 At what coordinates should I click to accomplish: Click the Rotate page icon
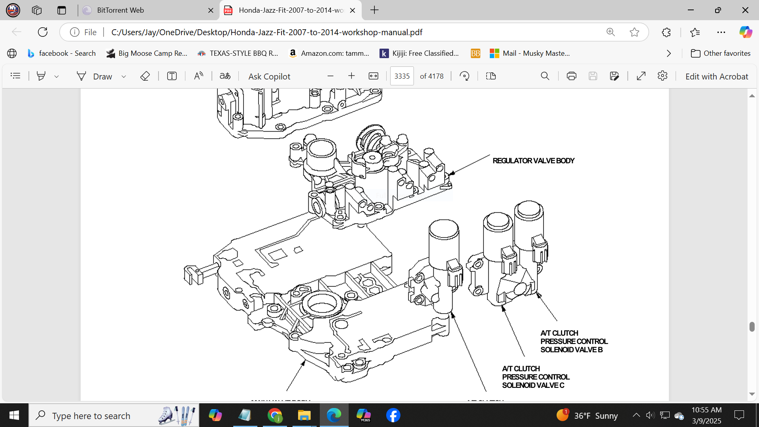click(464, 76)
